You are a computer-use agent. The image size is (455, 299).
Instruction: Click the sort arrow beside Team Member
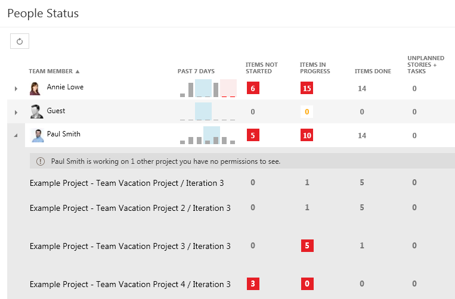pos(78,71)
